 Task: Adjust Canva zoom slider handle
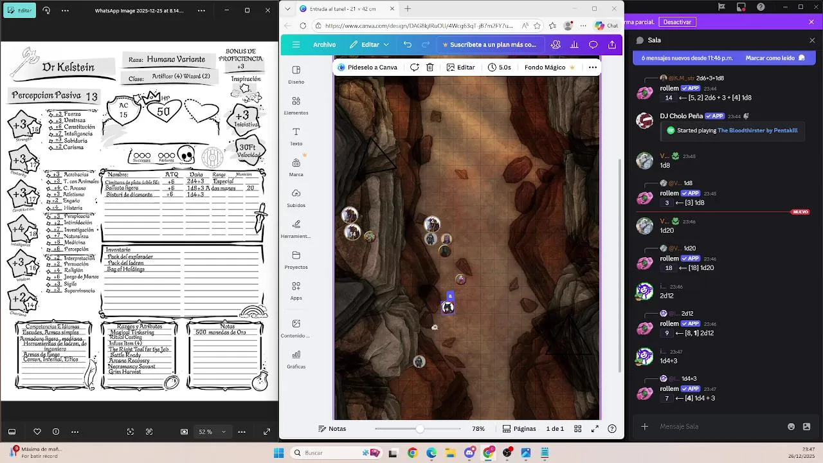point(420,429)
